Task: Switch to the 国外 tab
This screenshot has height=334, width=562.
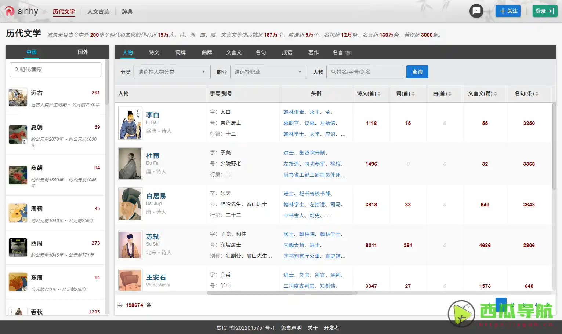Action: coord(82,52)
